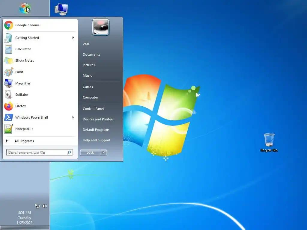This screenshot has width=307, height=230.
Task: Launch Firefox via its icon
Action: [9, 106]
